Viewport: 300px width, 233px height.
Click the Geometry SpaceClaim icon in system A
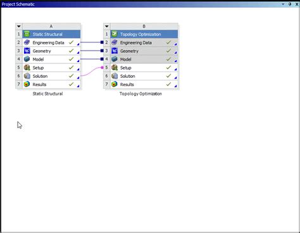point(27,51)
